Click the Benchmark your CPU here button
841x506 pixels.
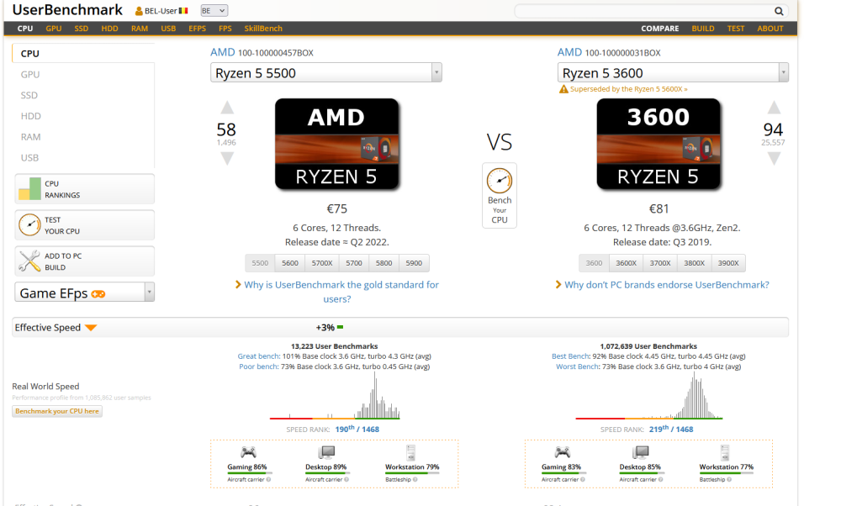[56, 410]
